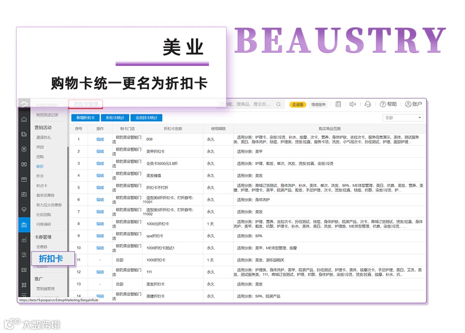Open the 营销通管理 menu item
The height and width of the screenshot is (333, 465).
(45, 289)
